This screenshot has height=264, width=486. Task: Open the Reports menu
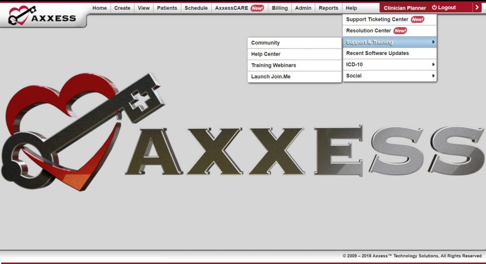click(x=328, y=8)
